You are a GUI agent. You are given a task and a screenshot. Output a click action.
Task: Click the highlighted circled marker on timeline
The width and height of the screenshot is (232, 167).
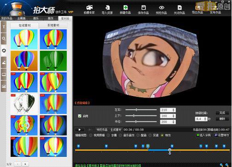(148, 146)
